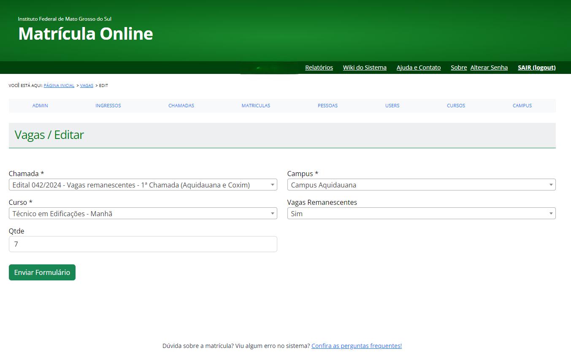Open Wiki do Sistema link

[x=365, y=68]
